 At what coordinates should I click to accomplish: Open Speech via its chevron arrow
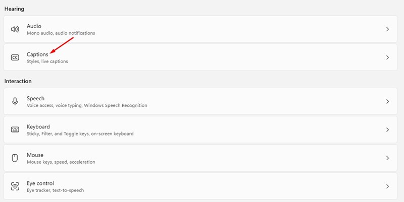[387, 102]
